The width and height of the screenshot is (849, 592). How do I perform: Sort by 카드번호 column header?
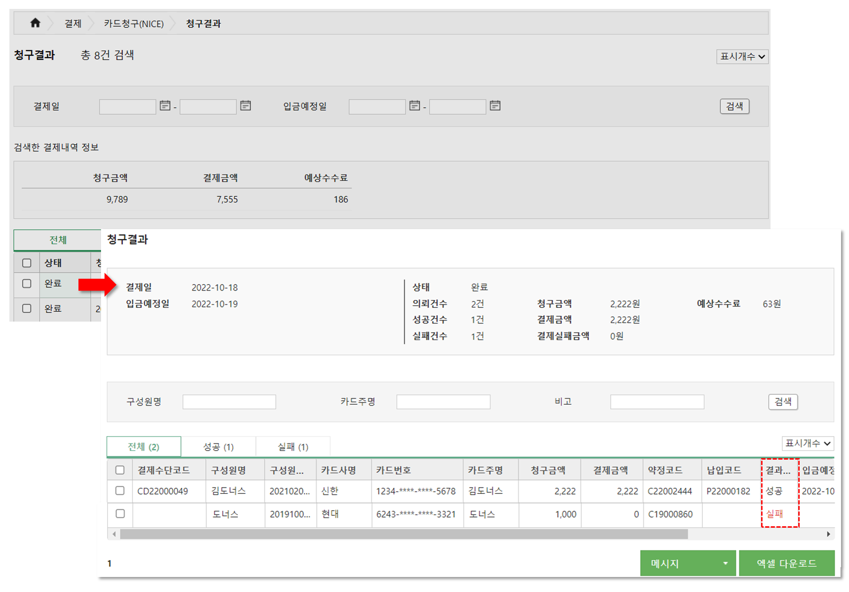[x=418, y=470]
